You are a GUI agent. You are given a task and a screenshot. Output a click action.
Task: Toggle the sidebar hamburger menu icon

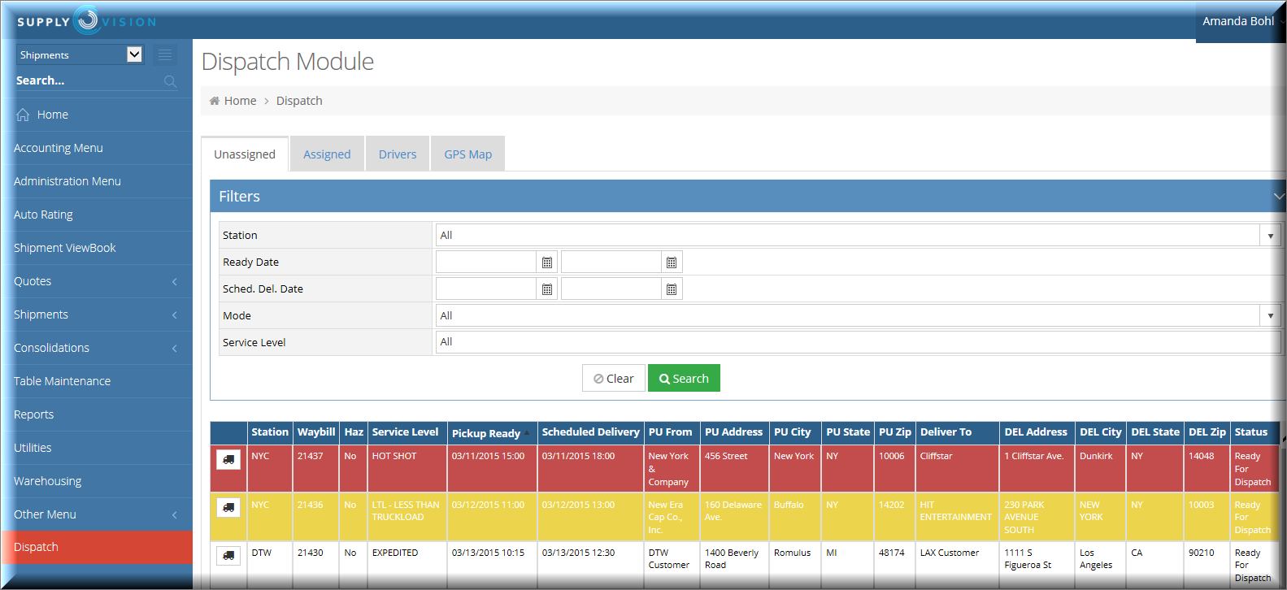[x=165, y=54]
